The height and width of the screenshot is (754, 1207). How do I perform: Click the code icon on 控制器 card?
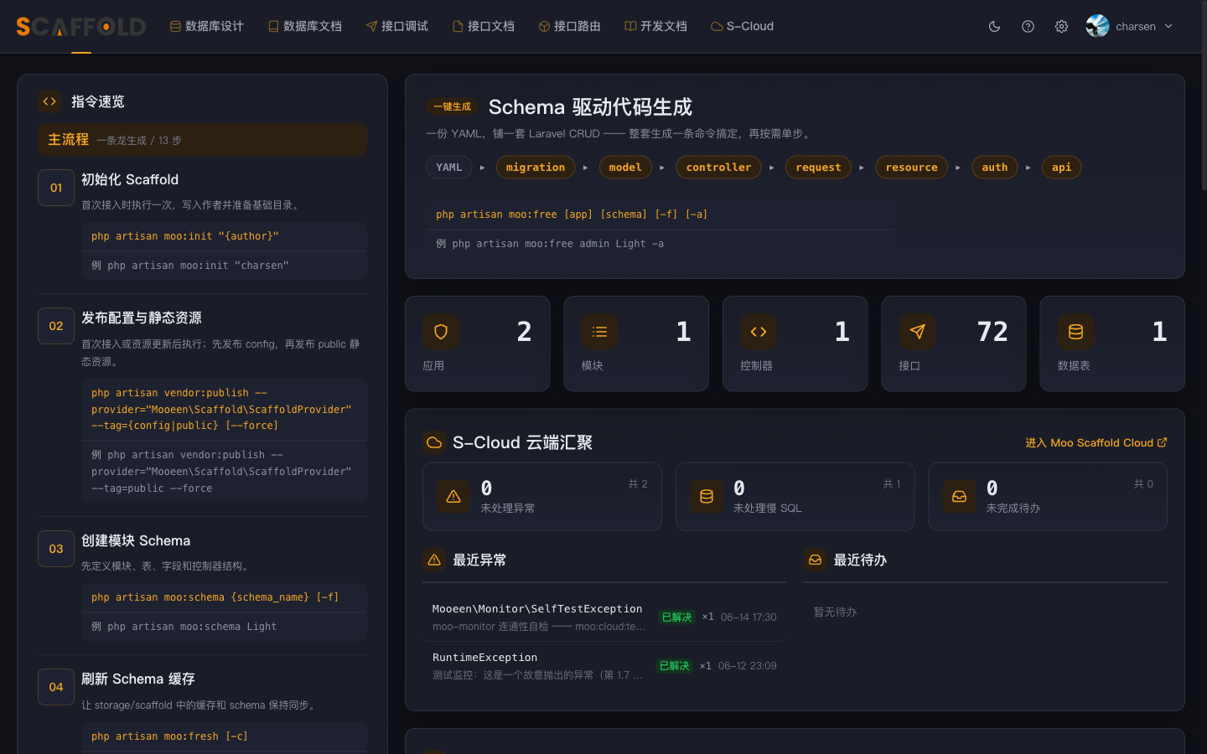click(759, 332)
